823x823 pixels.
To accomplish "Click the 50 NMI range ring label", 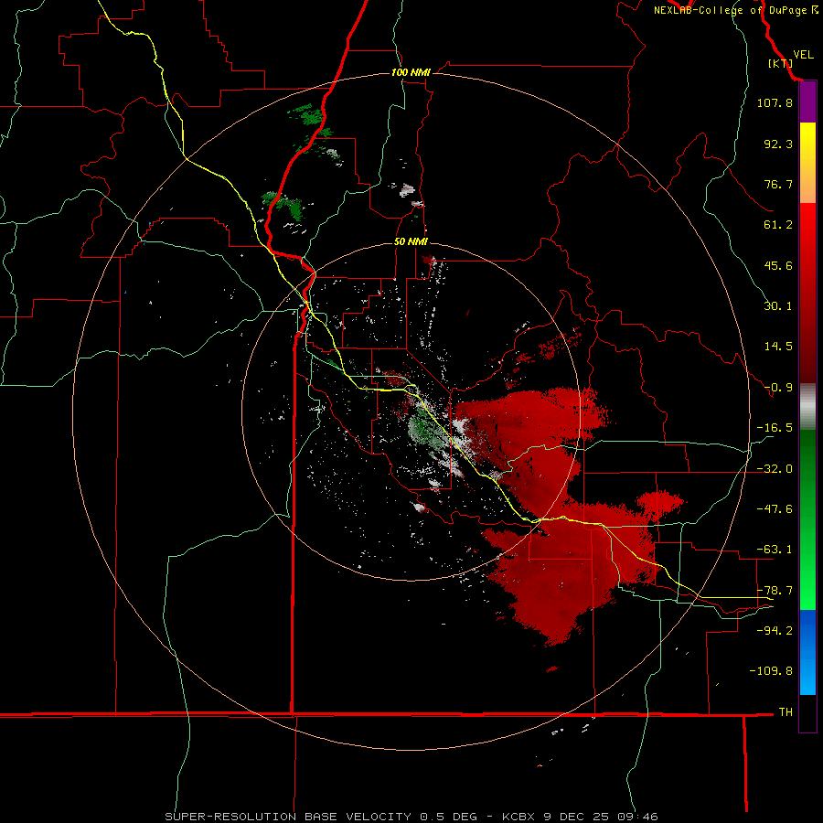I will [x=411, y=242].
